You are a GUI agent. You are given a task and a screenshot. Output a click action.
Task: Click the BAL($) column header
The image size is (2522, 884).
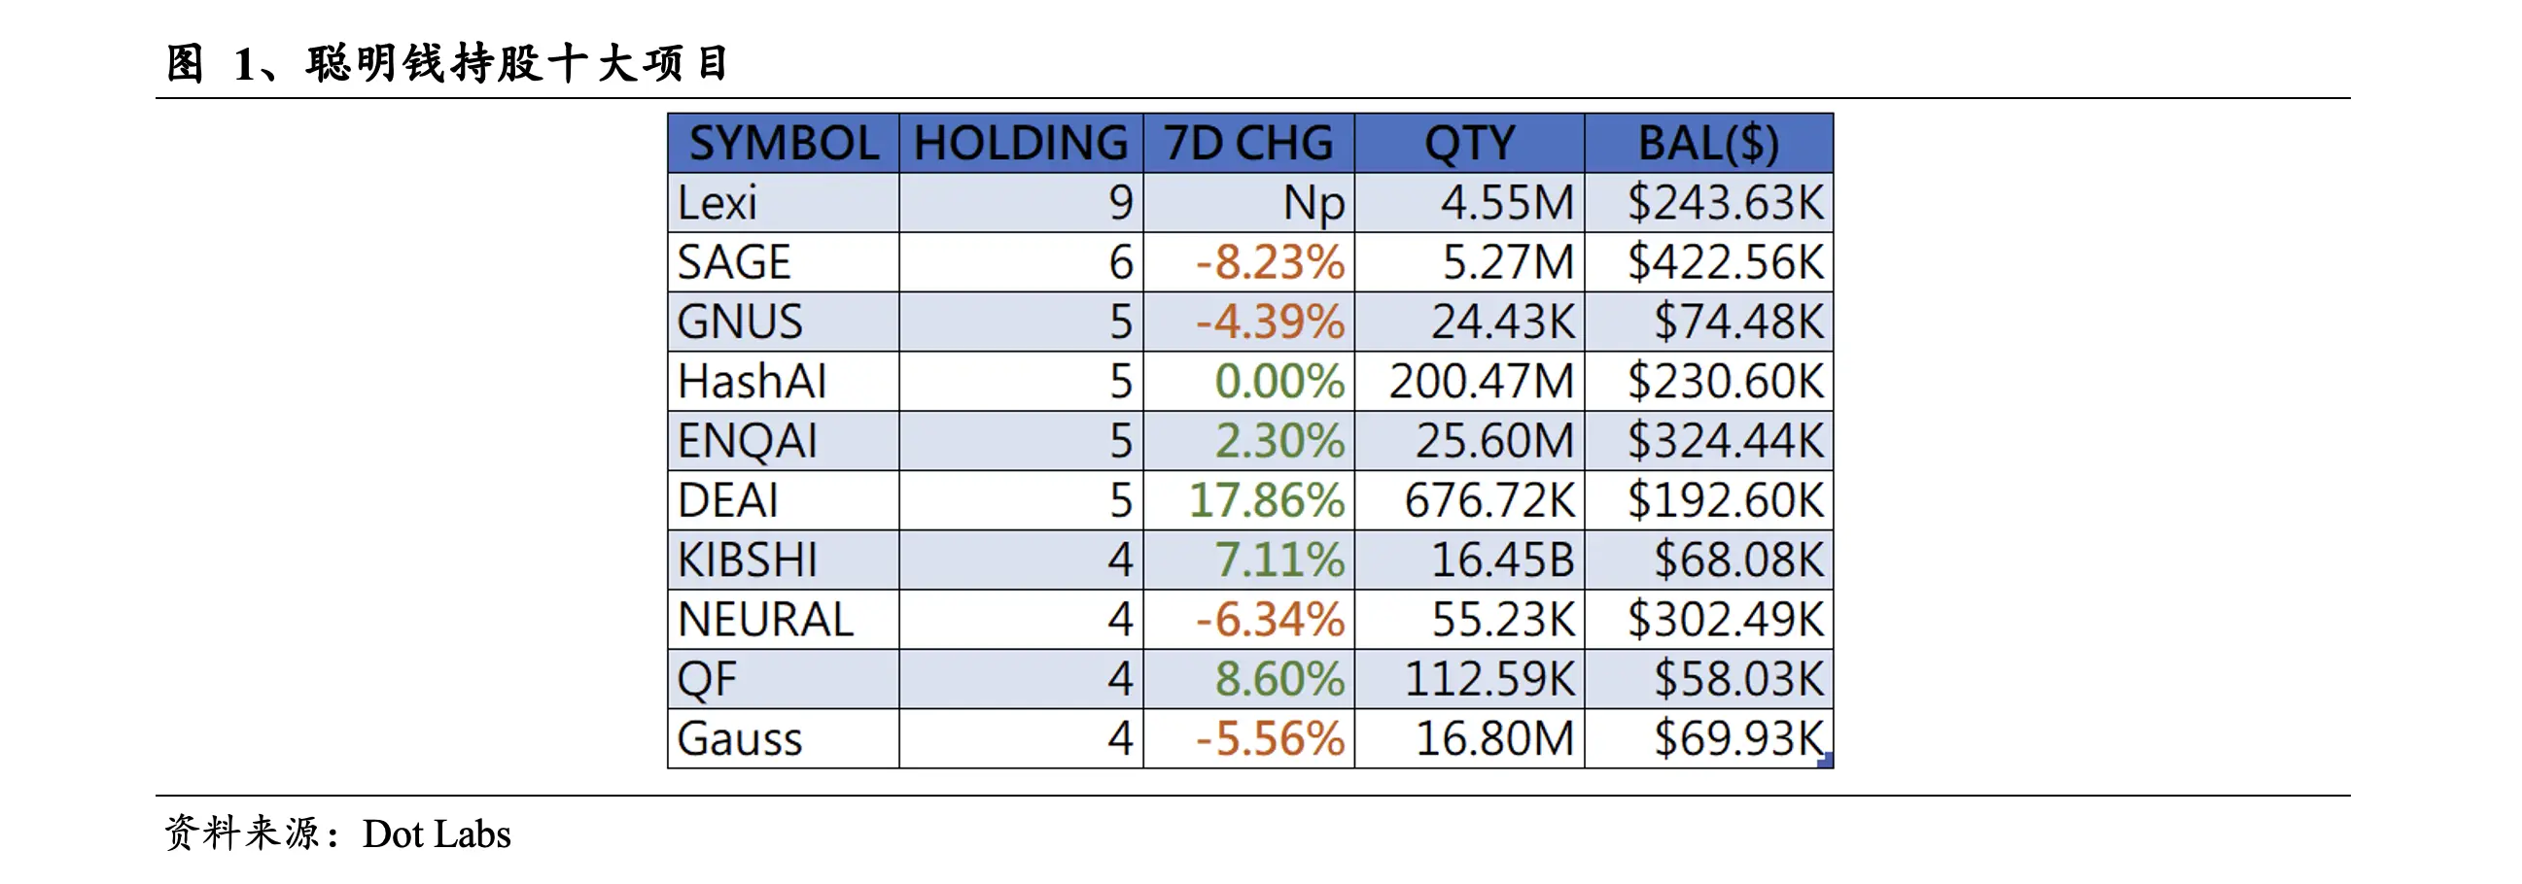point(1708,144)
